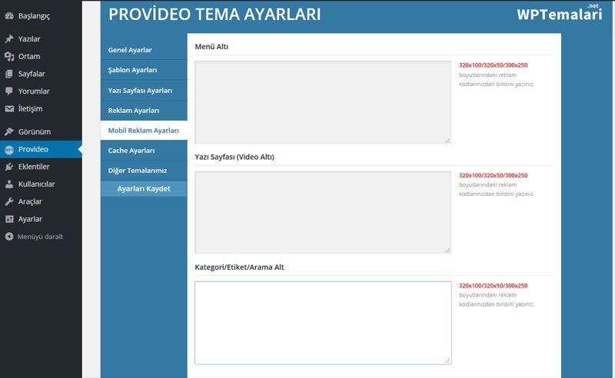Click the PROVİDEO TEMA AYARLARI title

pos(214,14)
